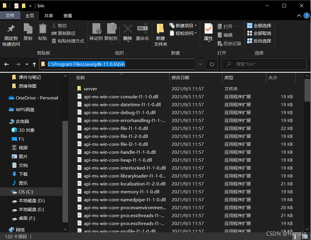The width and height of the screenshot is (311, 240).
Task: Go up one folder level arrow
Action: tap(34, 64)
